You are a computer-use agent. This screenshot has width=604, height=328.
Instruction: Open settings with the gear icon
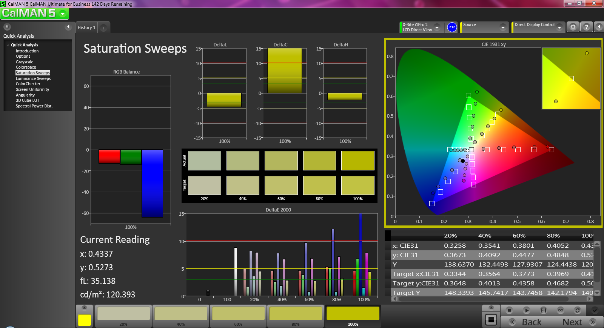573,27
